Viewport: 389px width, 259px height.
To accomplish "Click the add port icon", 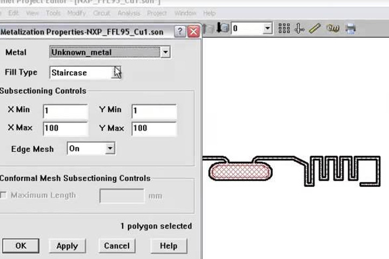I will (x=299, y=29).
